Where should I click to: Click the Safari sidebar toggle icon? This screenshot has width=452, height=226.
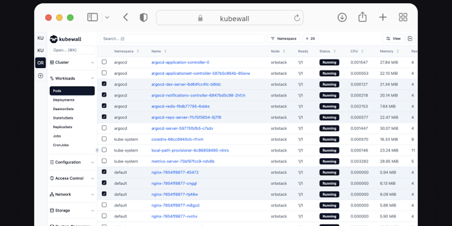[93, 17]
